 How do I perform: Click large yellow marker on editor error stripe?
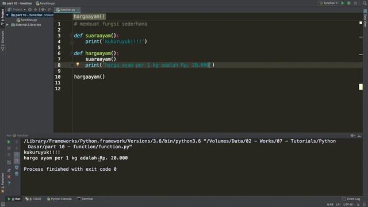click(x=361, y=87)
